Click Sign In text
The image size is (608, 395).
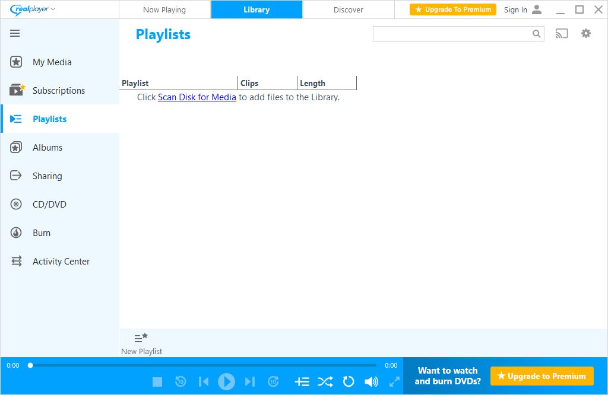(515, 9)
